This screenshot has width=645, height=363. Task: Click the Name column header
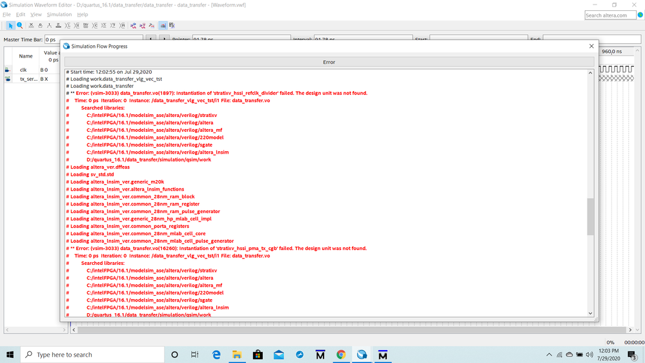coord(26,56)
